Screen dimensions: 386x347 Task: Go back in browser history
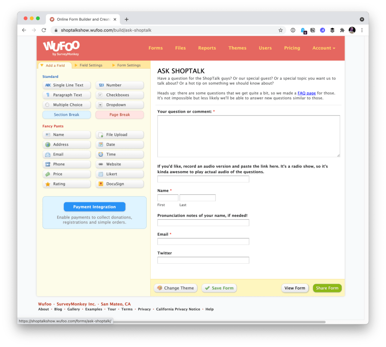coord(24,30)
